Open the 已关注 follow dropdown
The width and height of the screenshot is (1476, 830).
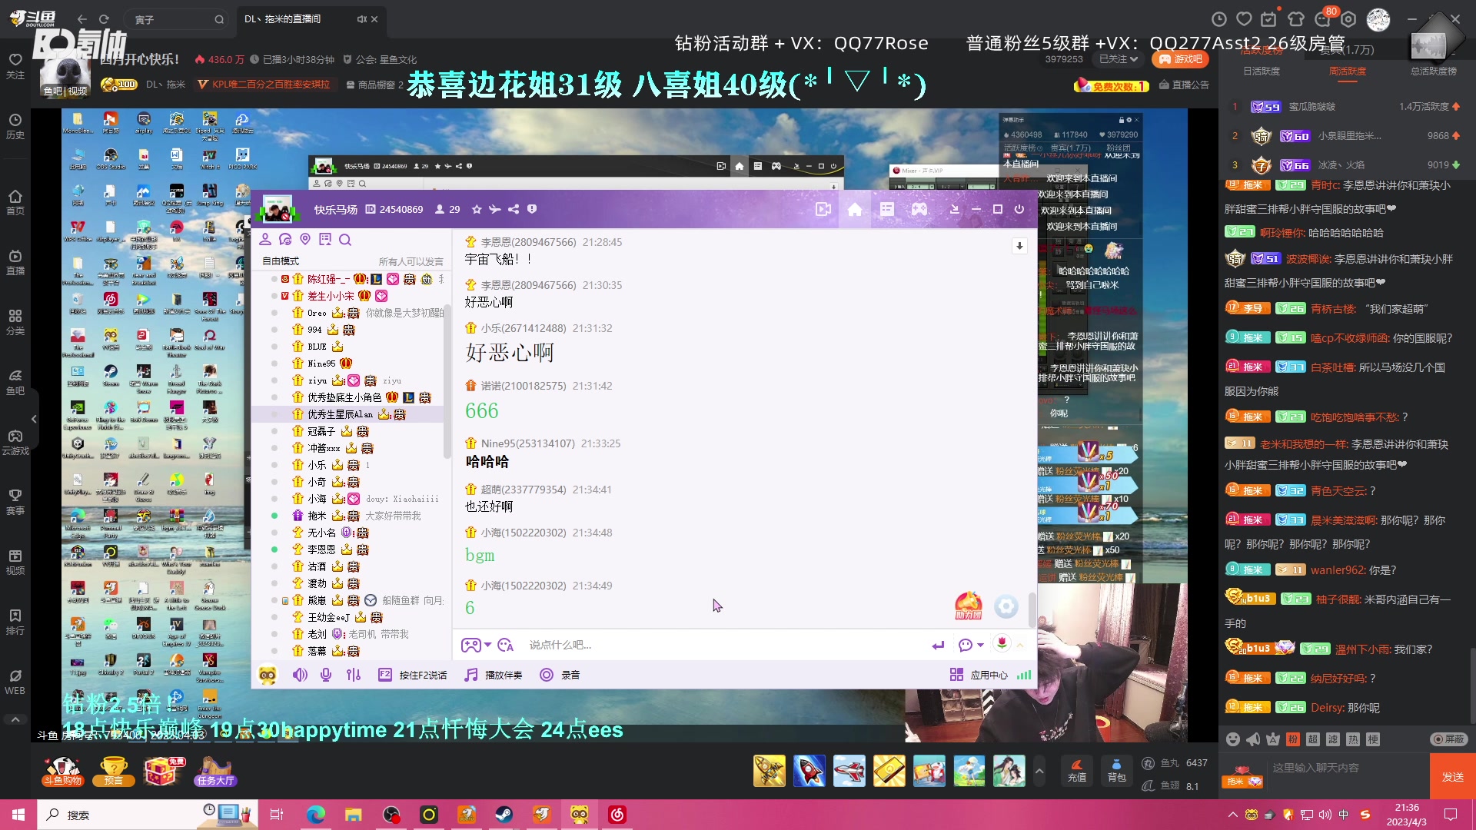click(x=1119, y=59)
